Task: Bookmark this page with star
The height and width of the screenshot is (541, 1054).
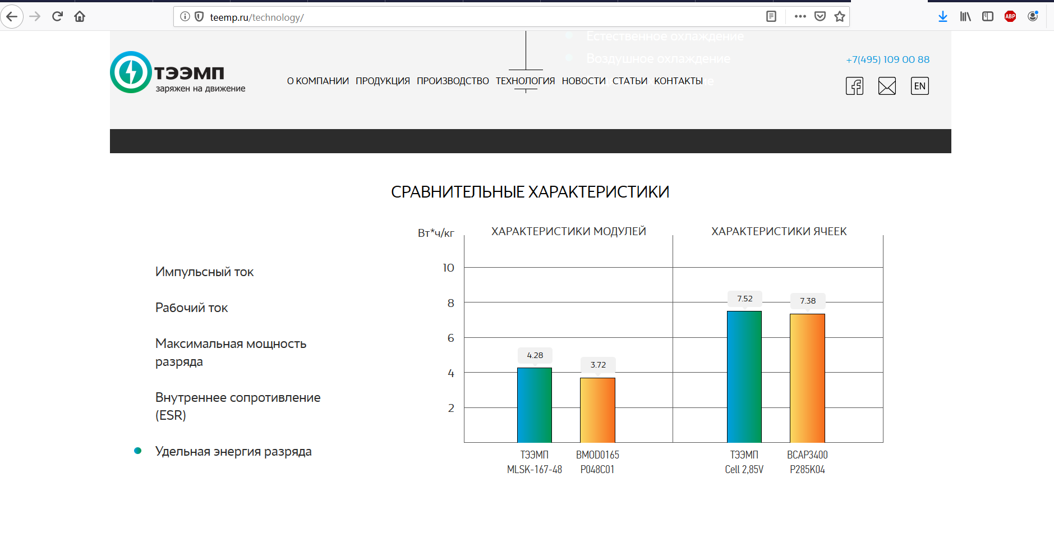Action: coord(839,16)
